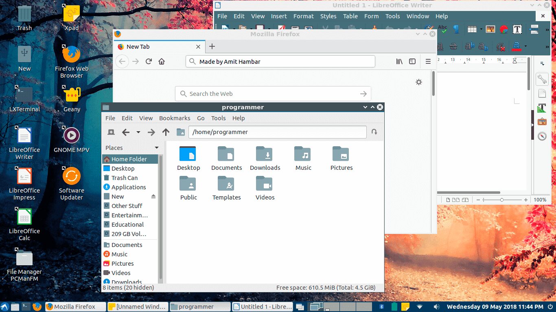Insert a text box in Writer
556x312 pixels.
pyautogui.click(x=517, y=30)
